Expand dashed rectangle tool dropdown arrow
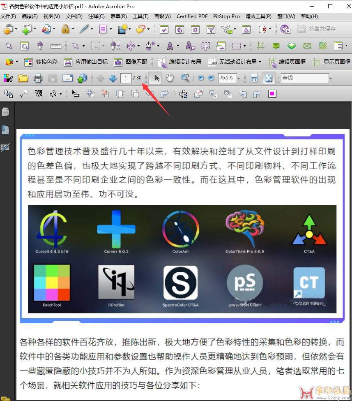Image resolution: width=352 pixels, height=401 pixels. (x=244, y=46)
